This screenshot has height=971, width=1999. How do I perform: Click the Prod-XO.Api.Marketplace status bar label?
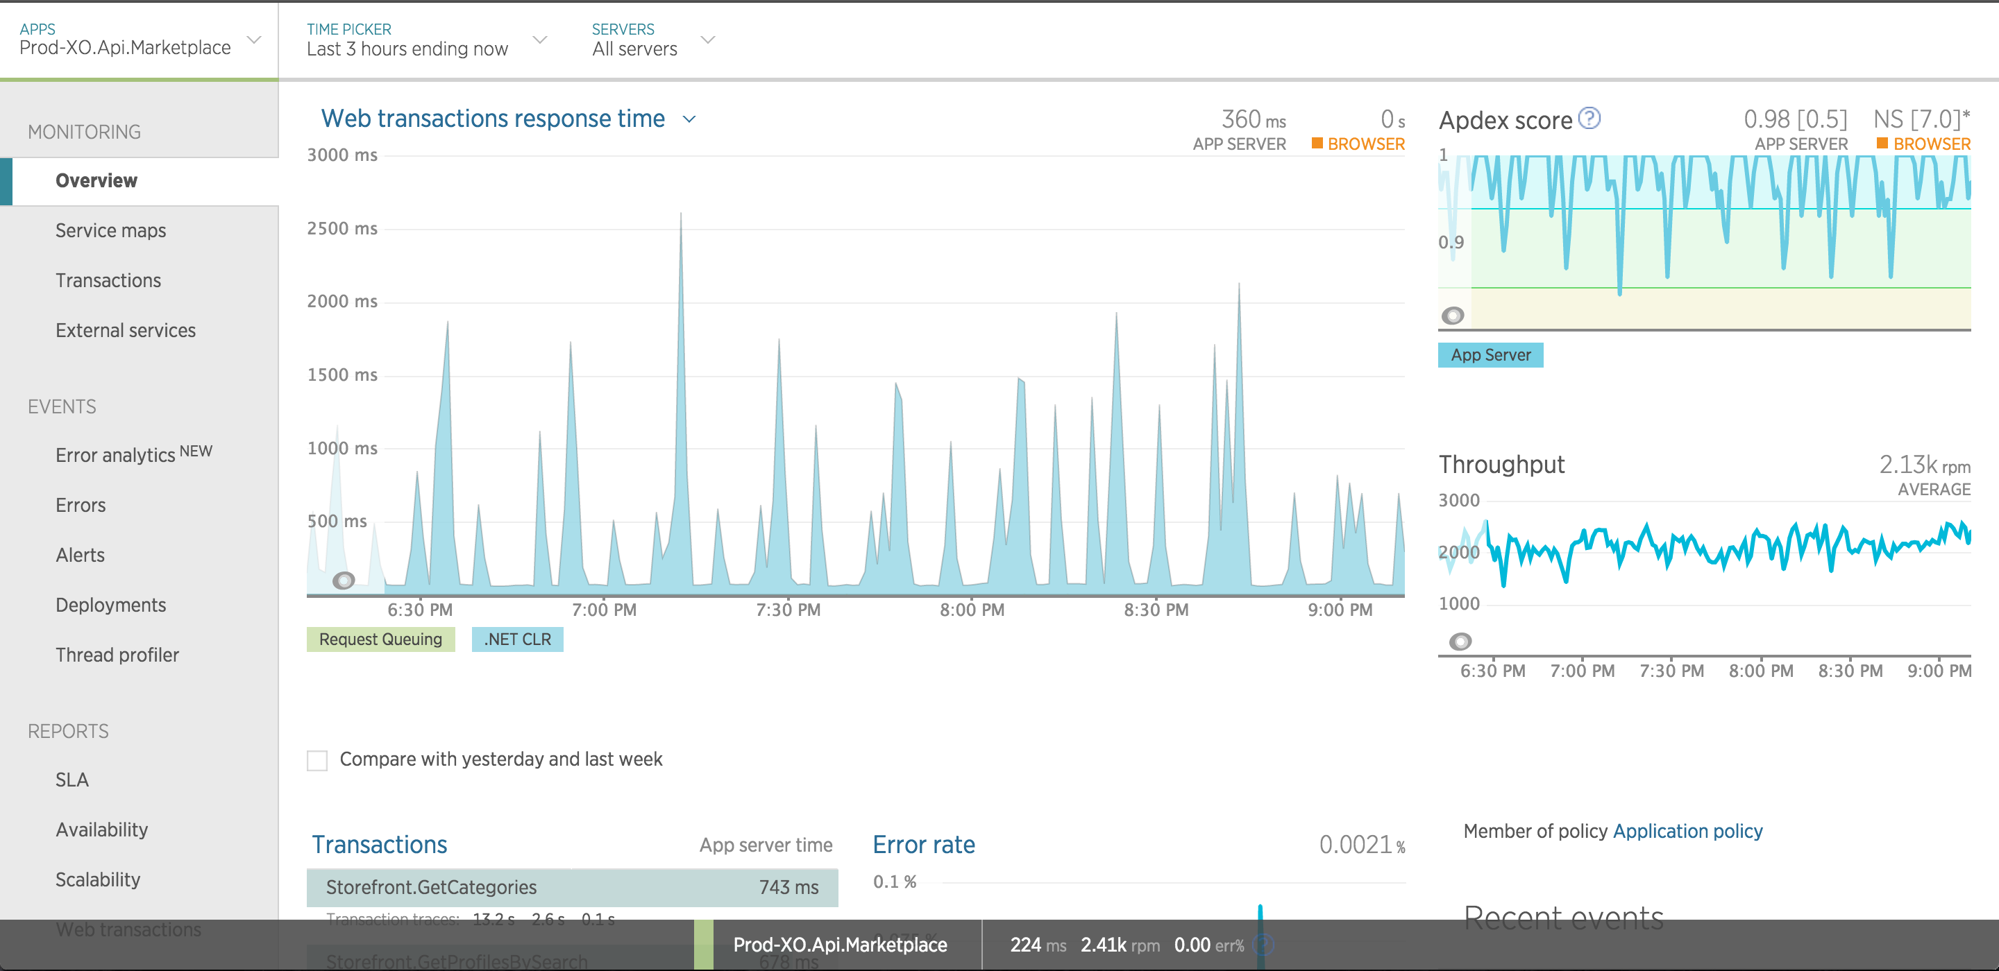point(840,945)
